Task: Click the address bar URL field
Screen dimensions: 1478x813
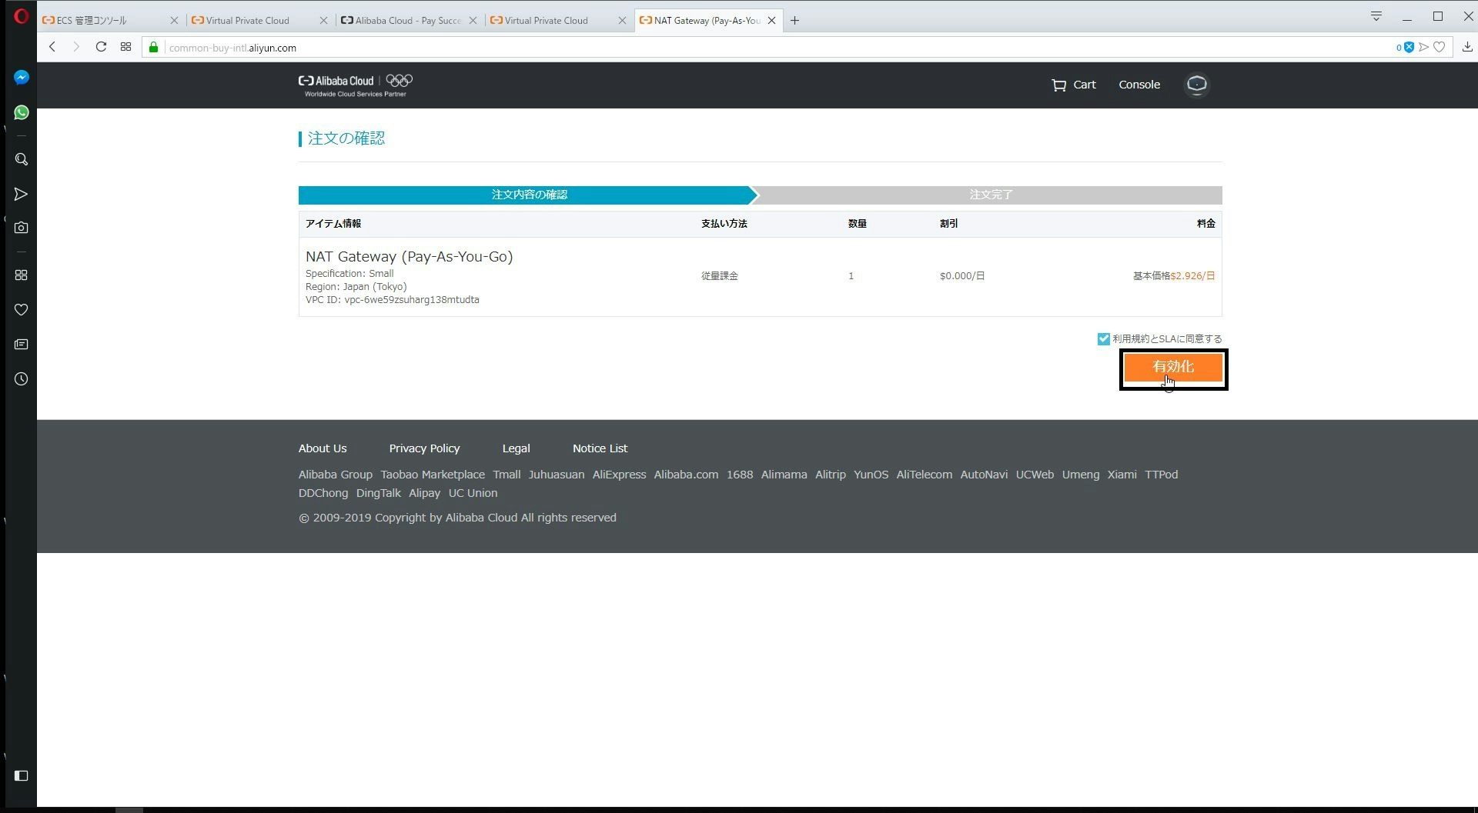Action: tap(770, 48)
